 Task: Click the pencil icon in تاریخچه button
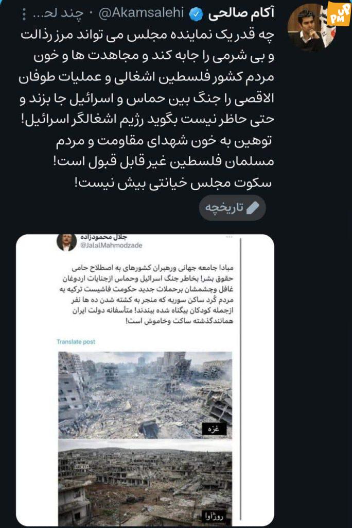pyautogui.click(x=253, y=208)
